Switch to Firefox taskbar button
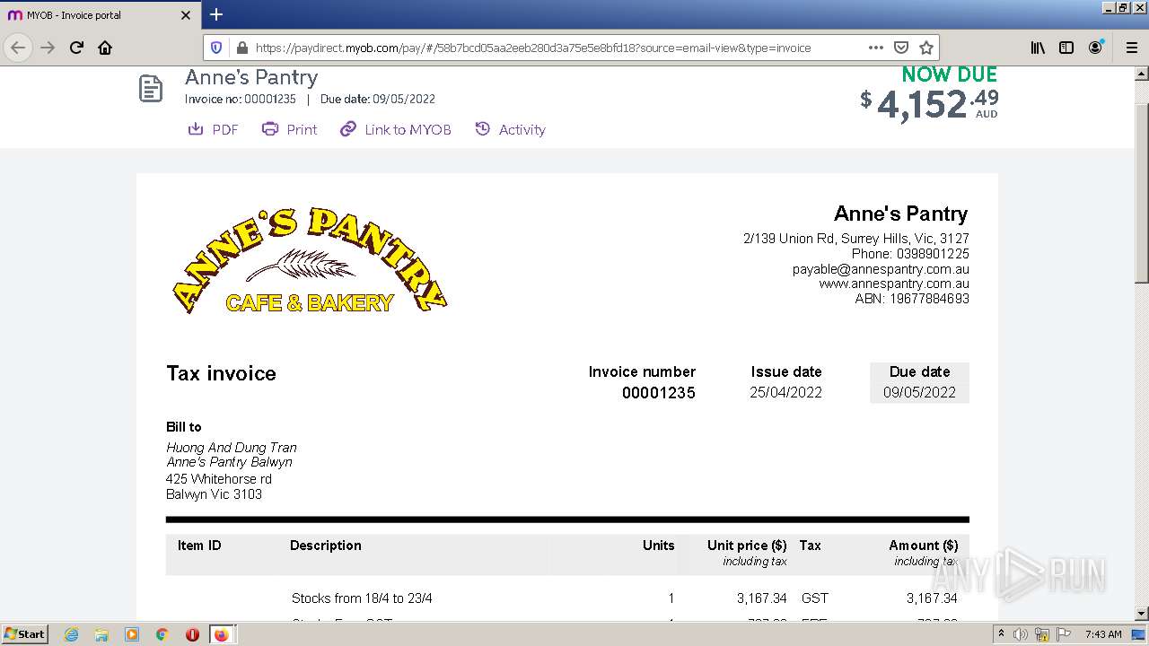The width and height of the screenshot is (1149, 646). [221, 634]
